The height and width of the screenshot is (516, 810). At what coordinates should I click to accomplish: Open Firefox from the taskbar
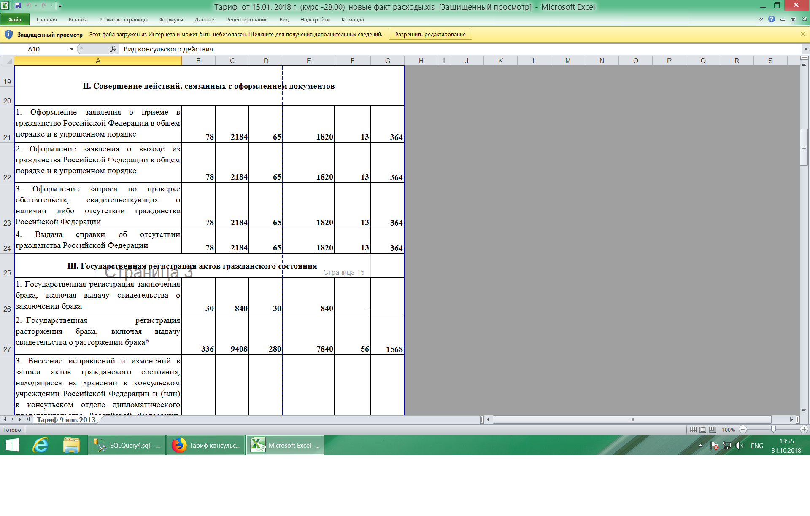click(x=206, y=446)
